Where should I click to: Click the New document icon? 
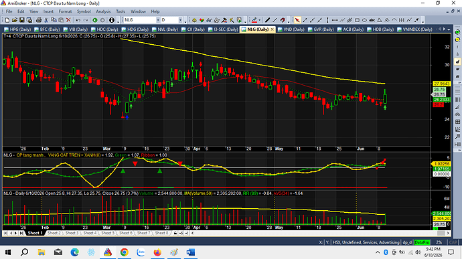(7, 20)
